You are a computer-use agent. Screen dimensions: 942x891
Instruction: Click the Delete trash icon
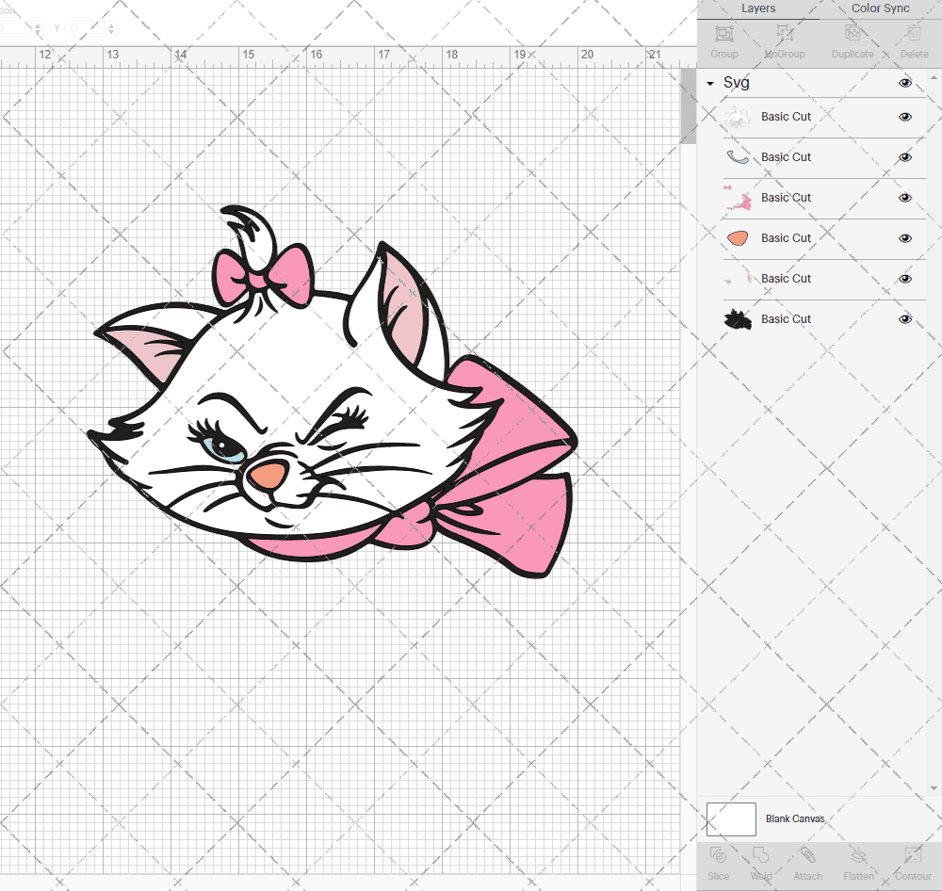(x=914, y=33)
